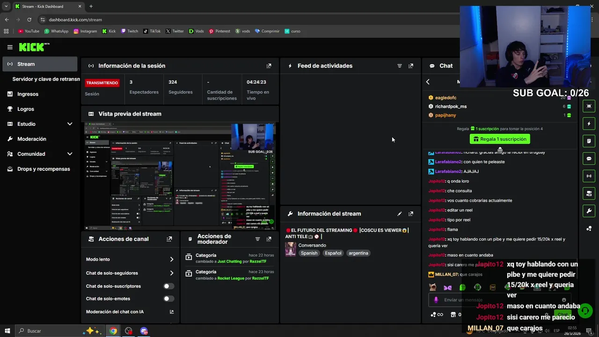599x337 pixels.
Task: Toggle Chat de solo-emotes switch
Action: 168,299
